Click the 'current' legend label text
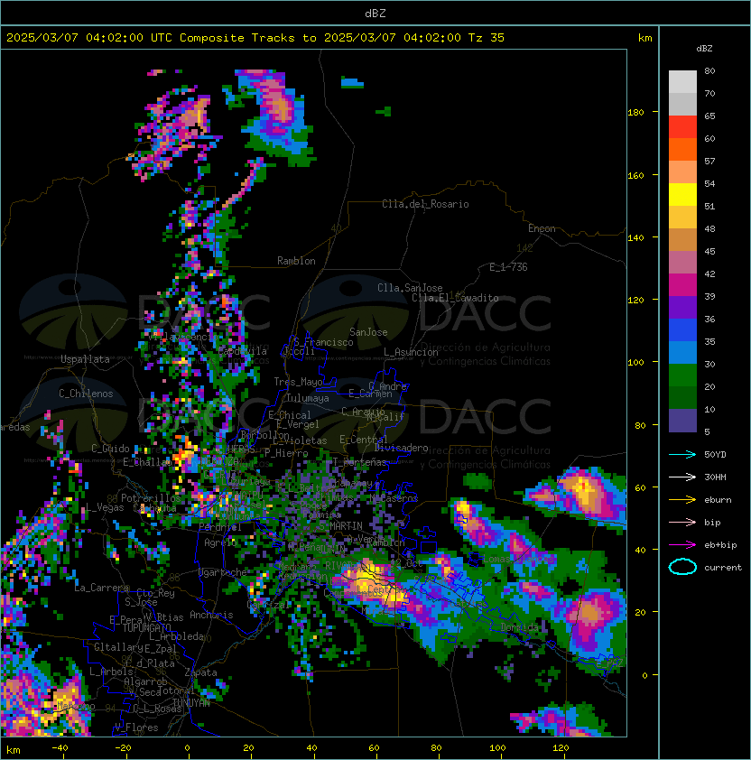751x760 pixels. [x=723, y=568]
